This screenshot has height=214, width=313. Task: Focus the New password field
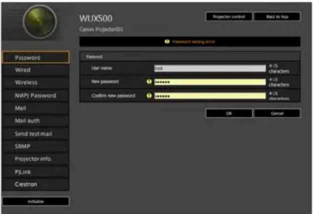coord(210,82)
